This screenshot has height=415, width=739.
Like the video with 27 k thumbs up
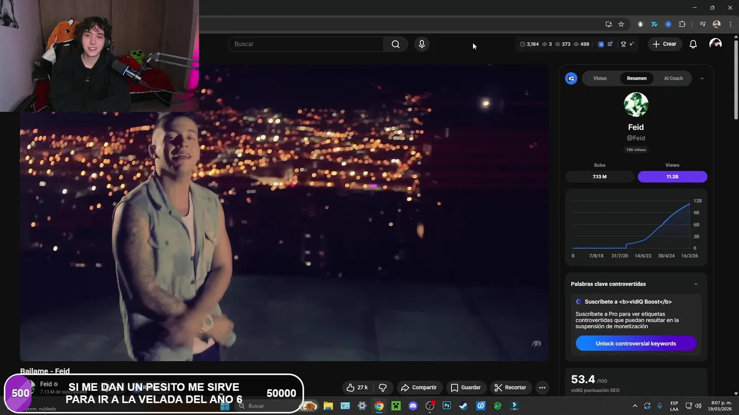[357, 387]
